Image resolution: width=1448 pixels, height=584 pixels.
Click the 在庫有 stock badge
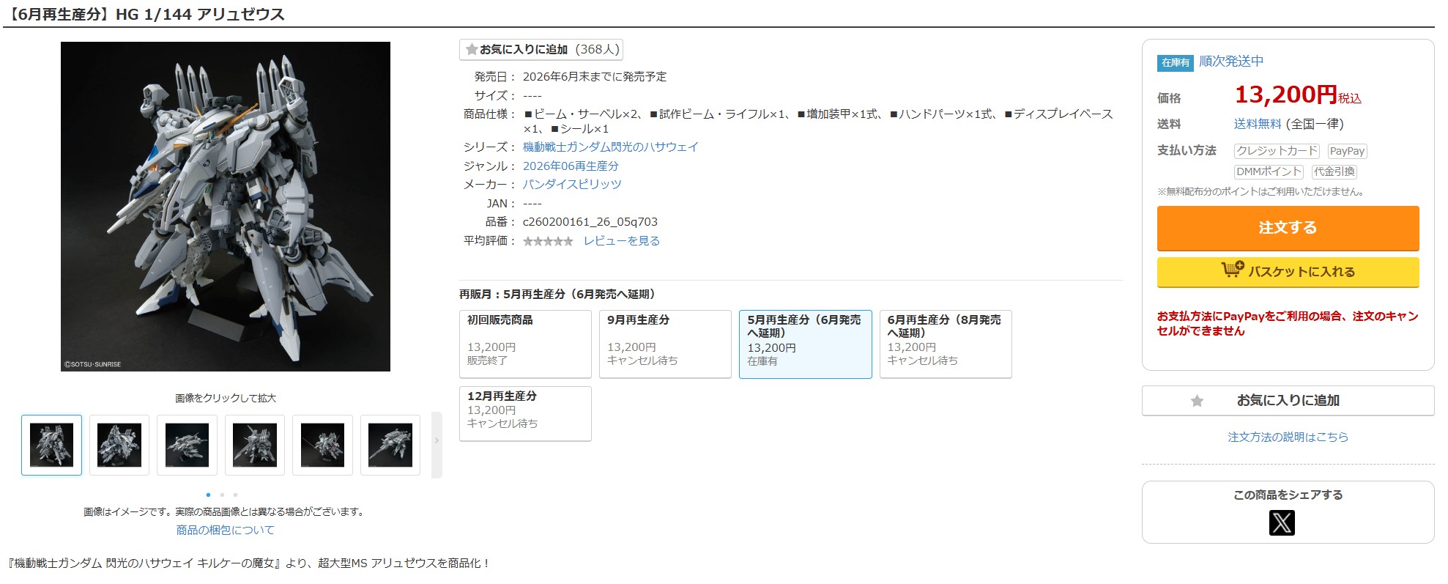1176,62
